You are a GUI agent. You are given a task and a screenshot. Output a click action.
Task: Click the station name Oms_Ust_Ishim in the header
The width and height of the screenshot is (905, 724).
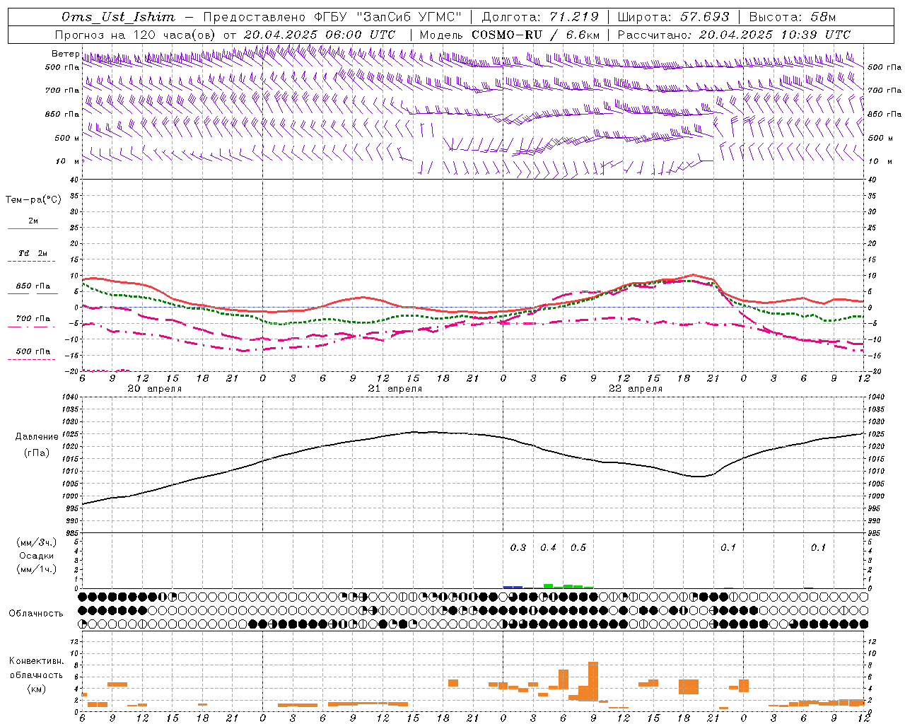pos(118,17)
